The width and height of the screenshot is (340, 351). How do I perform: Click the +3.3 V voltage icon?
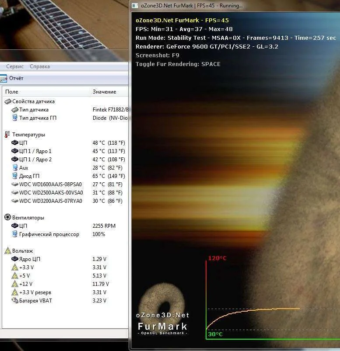tap(15, 267)
